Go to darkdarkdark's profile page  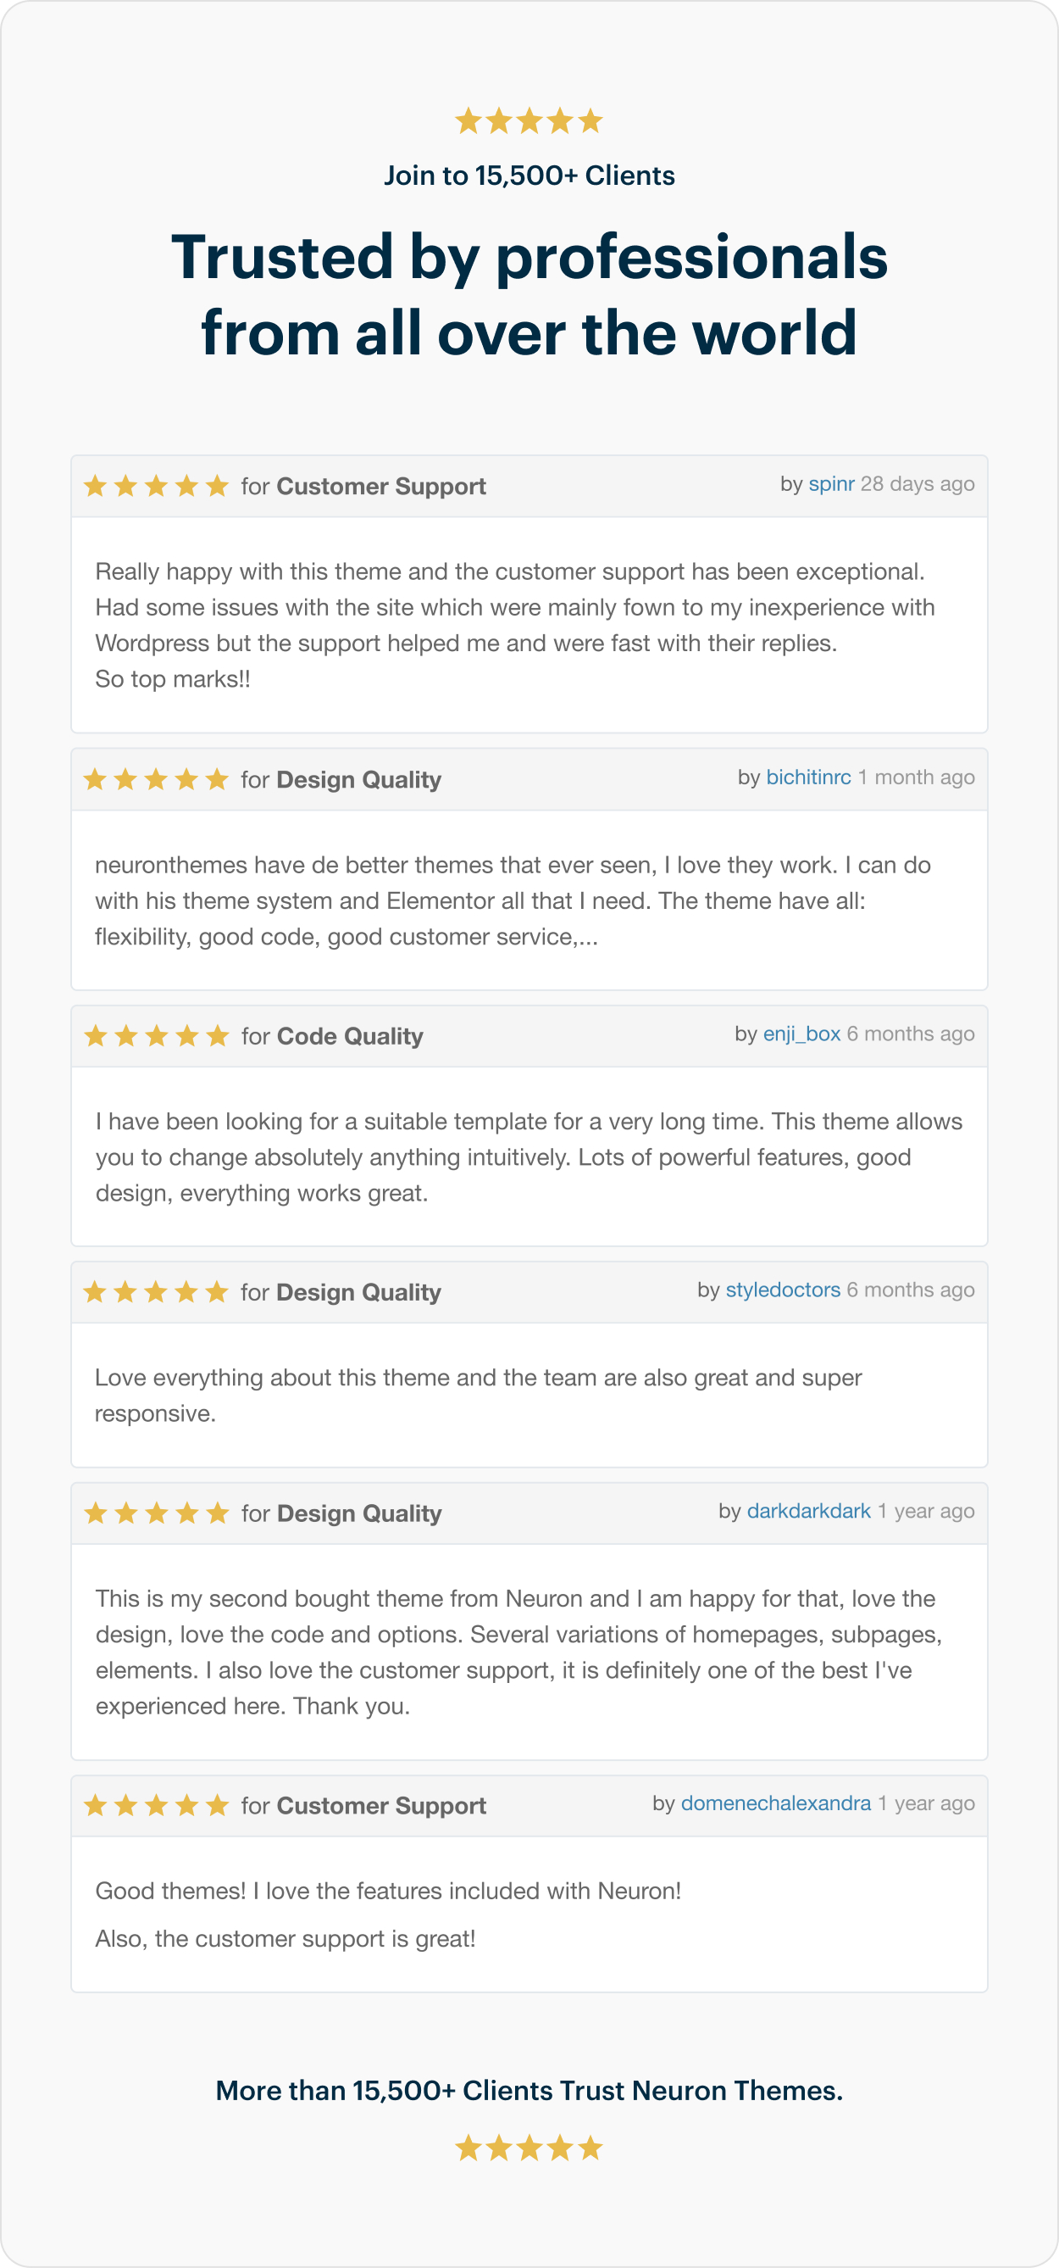(x=808, y=1511)
